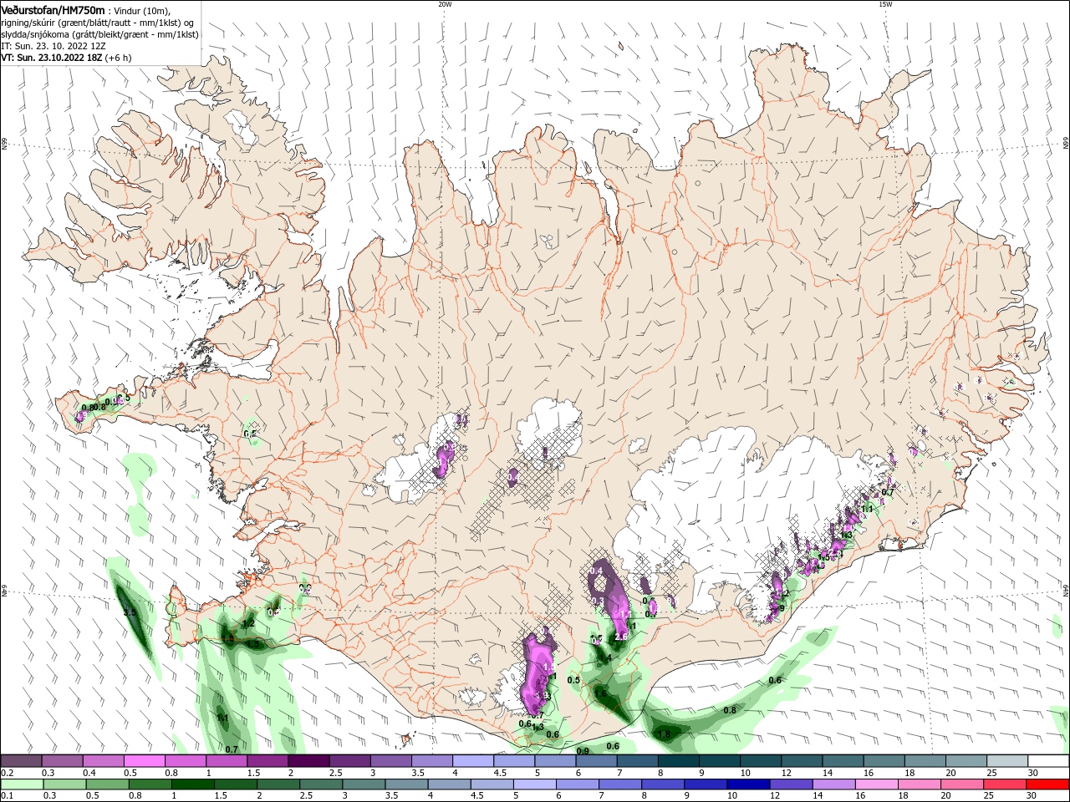This screenshot has height=802, width=1070.
Task: Click the 1.2 value on the Reykjanes peninsula
Action: (x=248, y=624)
